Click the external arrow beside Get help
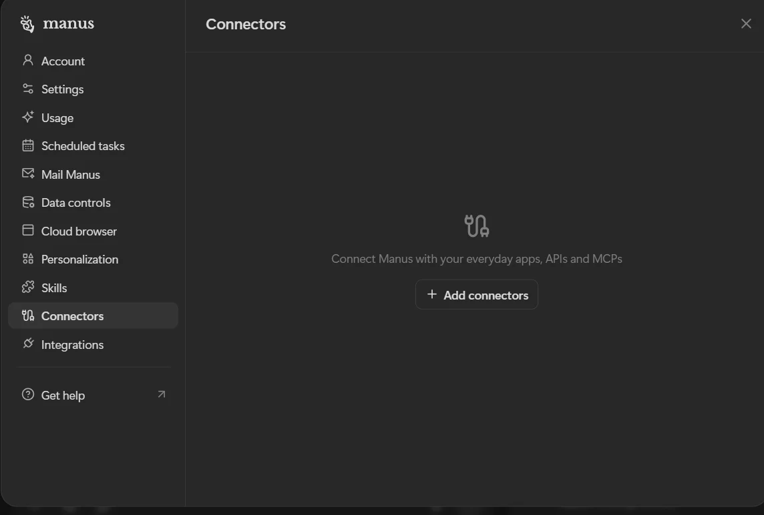 click(161, 395)
